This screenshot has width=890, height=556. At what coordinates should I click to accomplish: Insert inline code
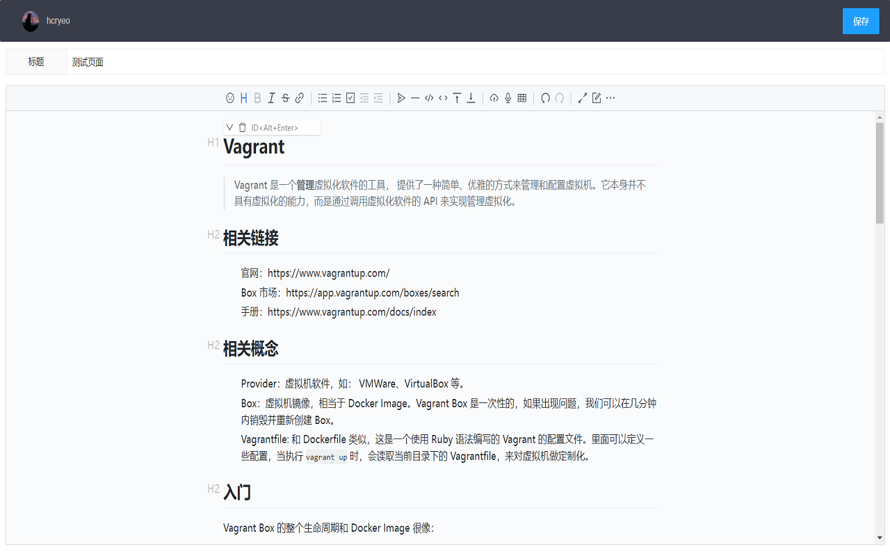[443, 98]
